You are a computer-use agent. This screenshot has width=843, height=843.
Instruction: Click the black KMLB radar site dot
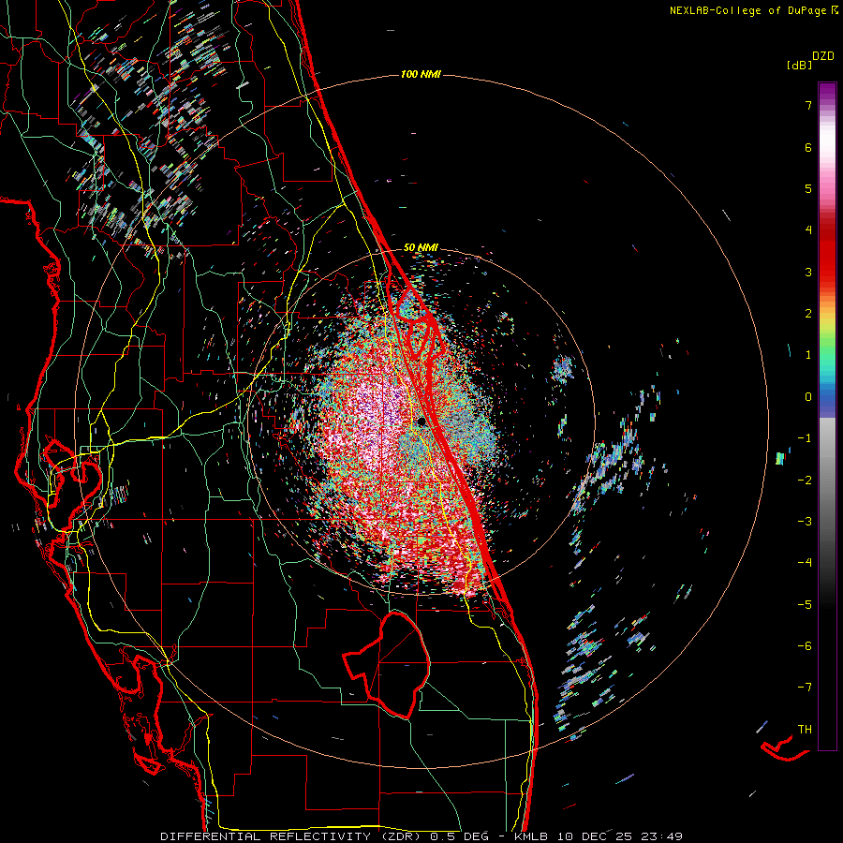422,421
